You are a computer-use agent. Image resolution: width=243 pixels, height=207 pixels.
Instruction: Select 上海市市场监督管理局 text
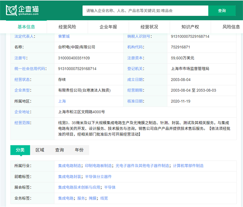pos(190,69)
